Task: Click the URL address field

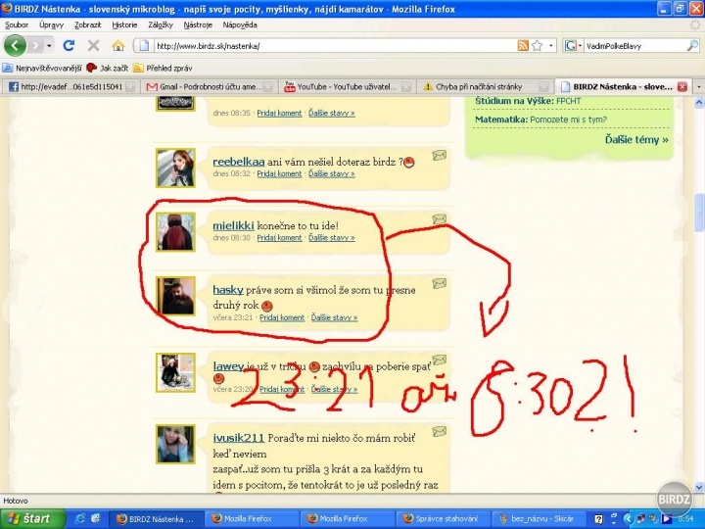Action: [335, 45]
